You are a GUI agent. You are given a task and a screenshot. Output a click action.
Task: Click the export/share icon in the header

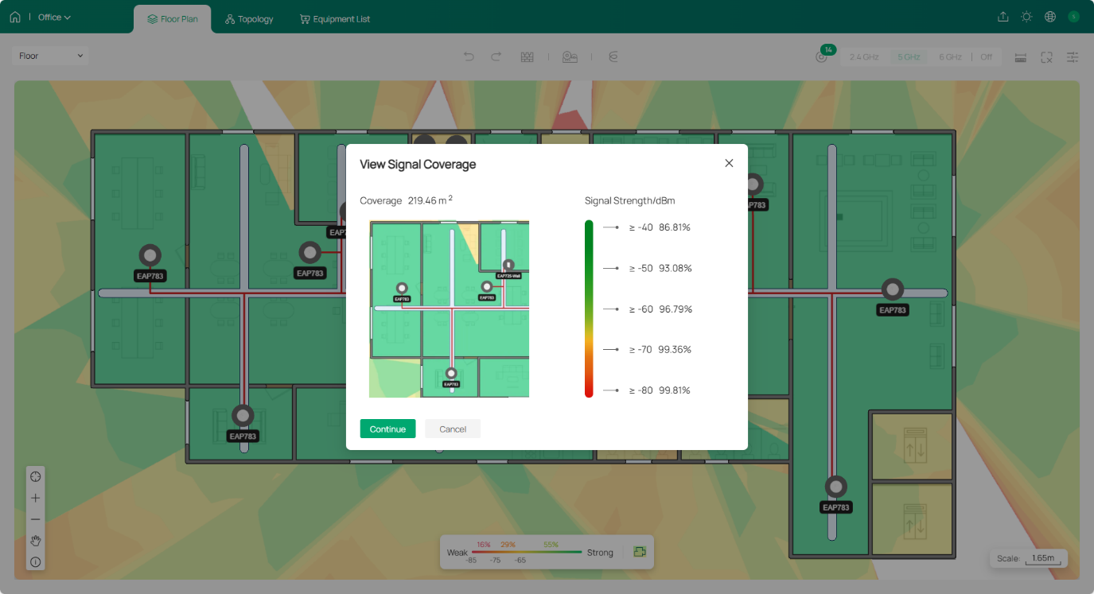pyautogui.click(x=1003, y=17)
